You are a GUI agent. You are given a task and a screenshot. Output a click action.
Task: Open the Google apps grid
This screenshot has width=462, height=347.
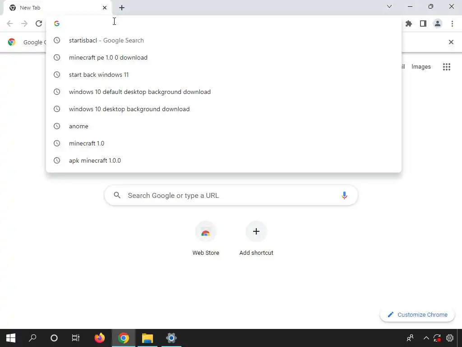click(x=447, y=67)
